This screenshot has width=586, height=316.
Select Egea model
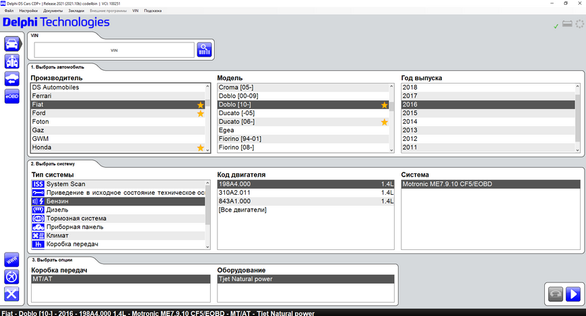point(303,131)
